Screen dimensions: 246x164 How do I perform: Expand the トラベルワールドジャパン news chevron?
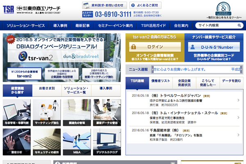coord(238,100)
